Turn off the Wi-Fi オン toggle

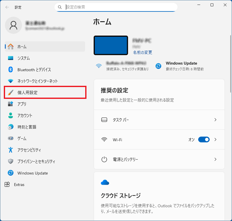(204, 139)
